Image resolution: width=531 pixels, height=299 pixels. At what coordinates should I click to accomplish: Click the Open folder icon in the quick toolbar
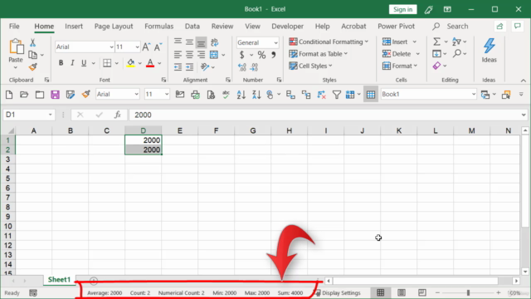click(24, 95)
